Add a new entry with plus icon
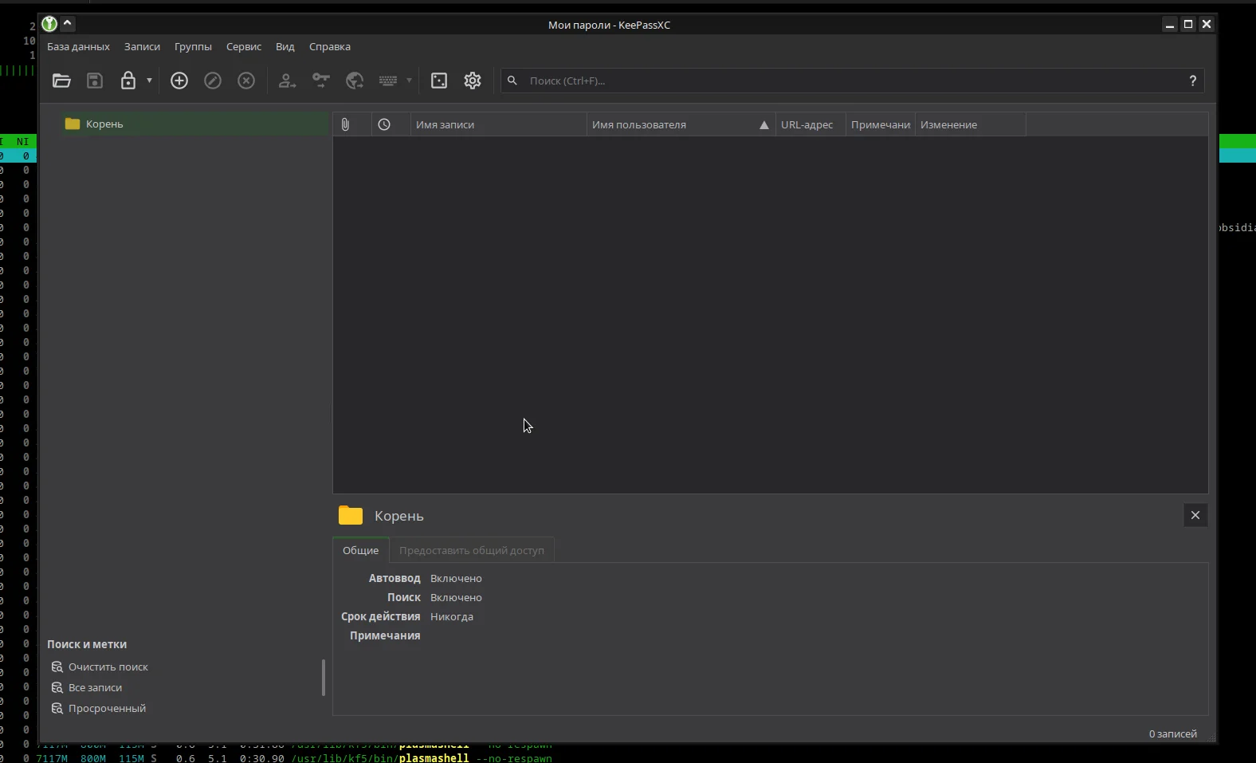The image size is (1256, 763). [179, 81]
